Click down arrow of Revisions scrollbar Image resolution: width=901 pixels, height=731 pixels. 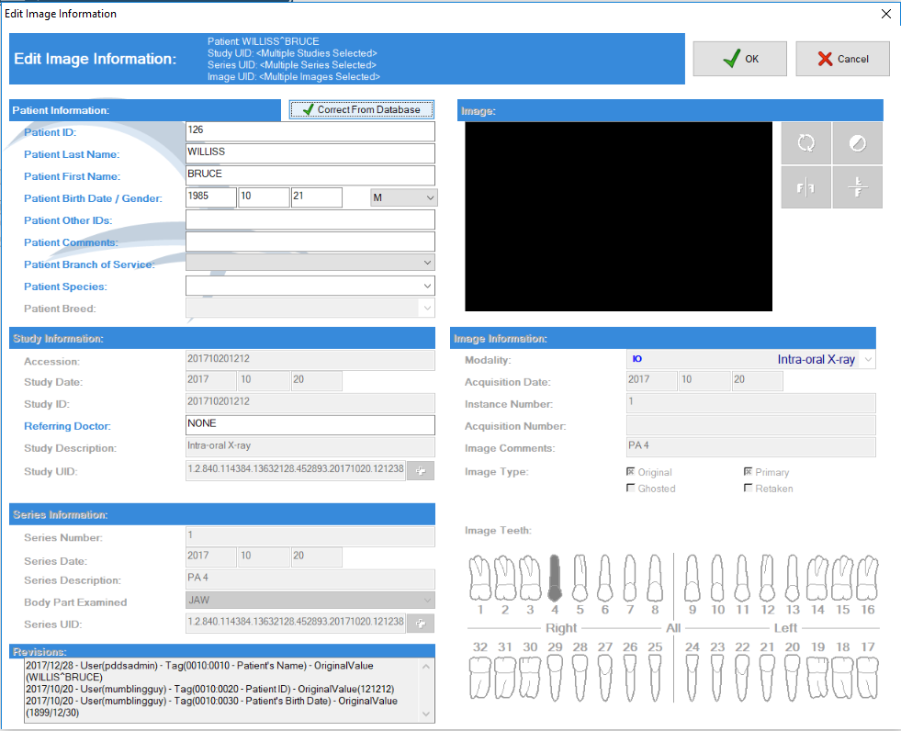pyautogui.click(x=426, y=714)
